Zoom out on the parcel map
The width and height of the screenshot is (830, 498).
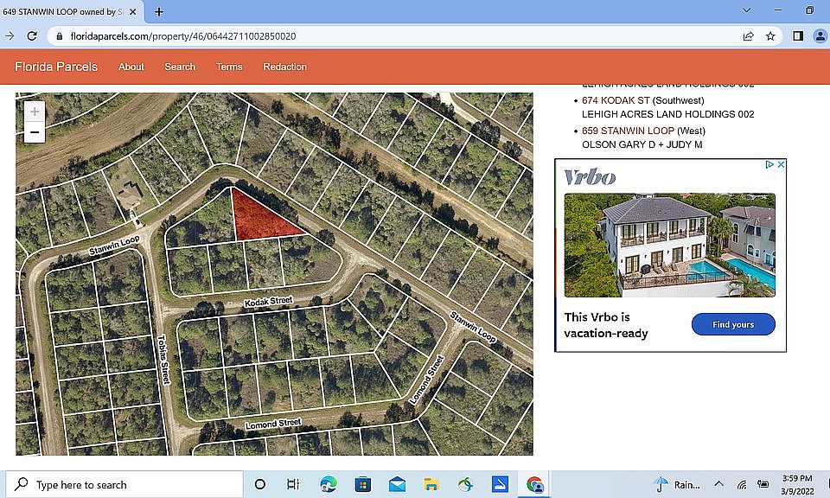(x=35, y=132)
